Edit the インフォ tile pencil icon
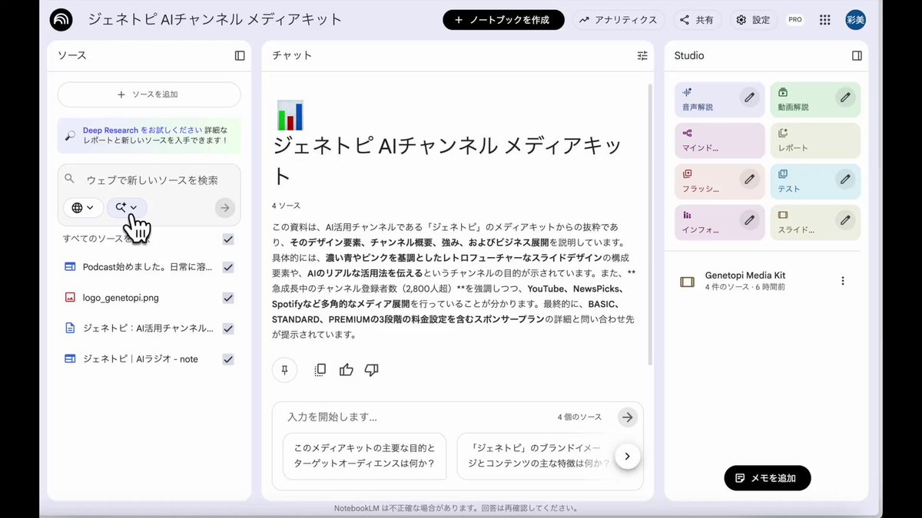This screenshot has height=518, width=922. click(749, 220)
